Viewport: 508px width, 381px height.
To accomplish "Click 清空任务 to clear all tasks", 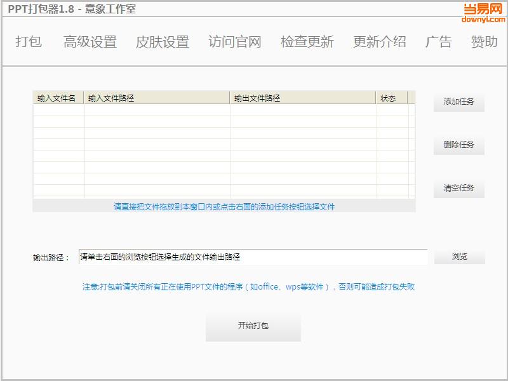I will coord(458,188).
